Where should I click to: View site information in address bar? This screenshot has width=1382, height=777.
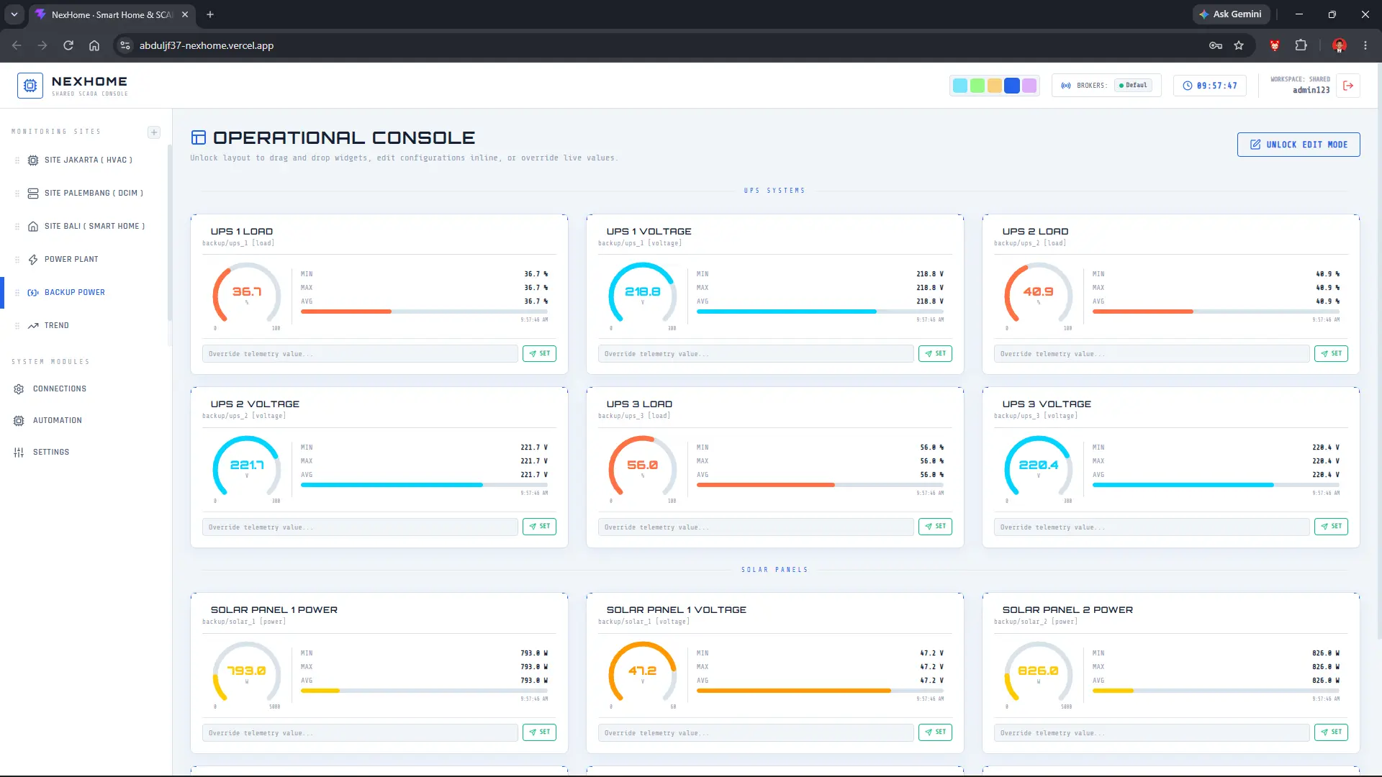coord(125,45)
